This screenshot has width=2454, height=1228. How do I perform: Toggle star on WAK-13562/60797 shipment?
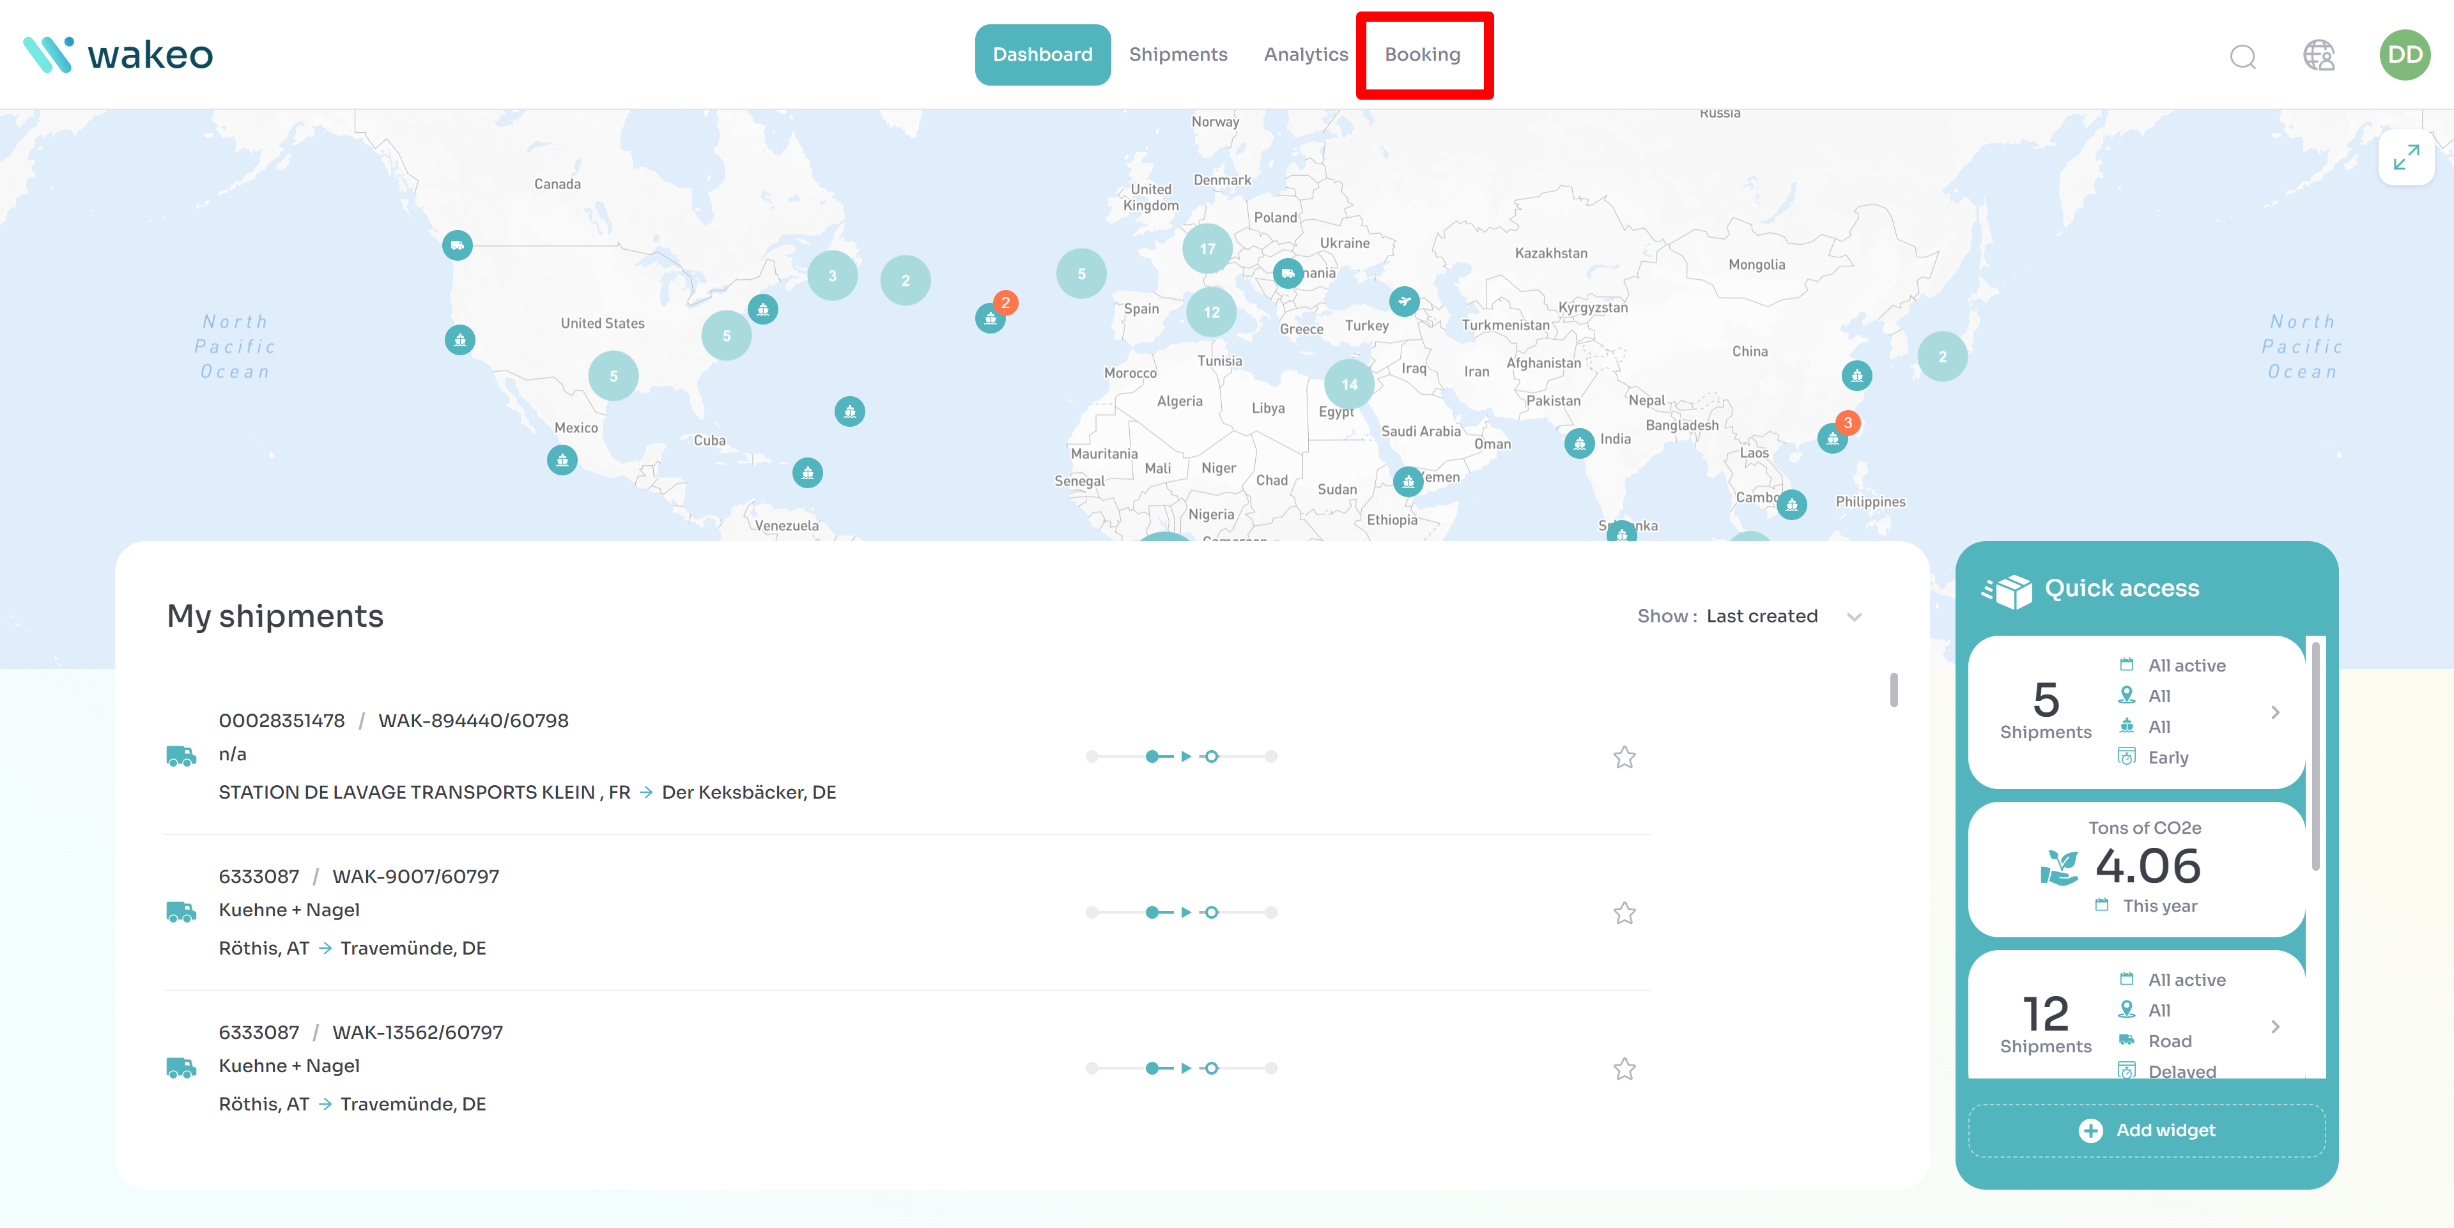[1624, 1069]
